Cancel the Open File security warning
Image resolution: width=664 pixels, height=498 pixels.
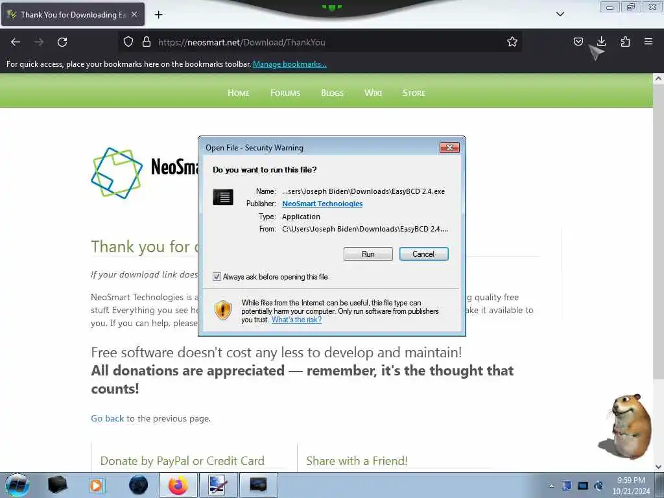(x=423, y=254)
